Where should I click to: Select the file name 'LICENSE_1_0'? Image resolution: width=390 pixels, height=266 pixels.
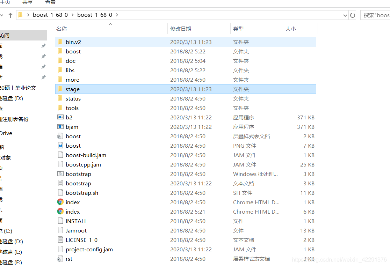coord(81,240)
